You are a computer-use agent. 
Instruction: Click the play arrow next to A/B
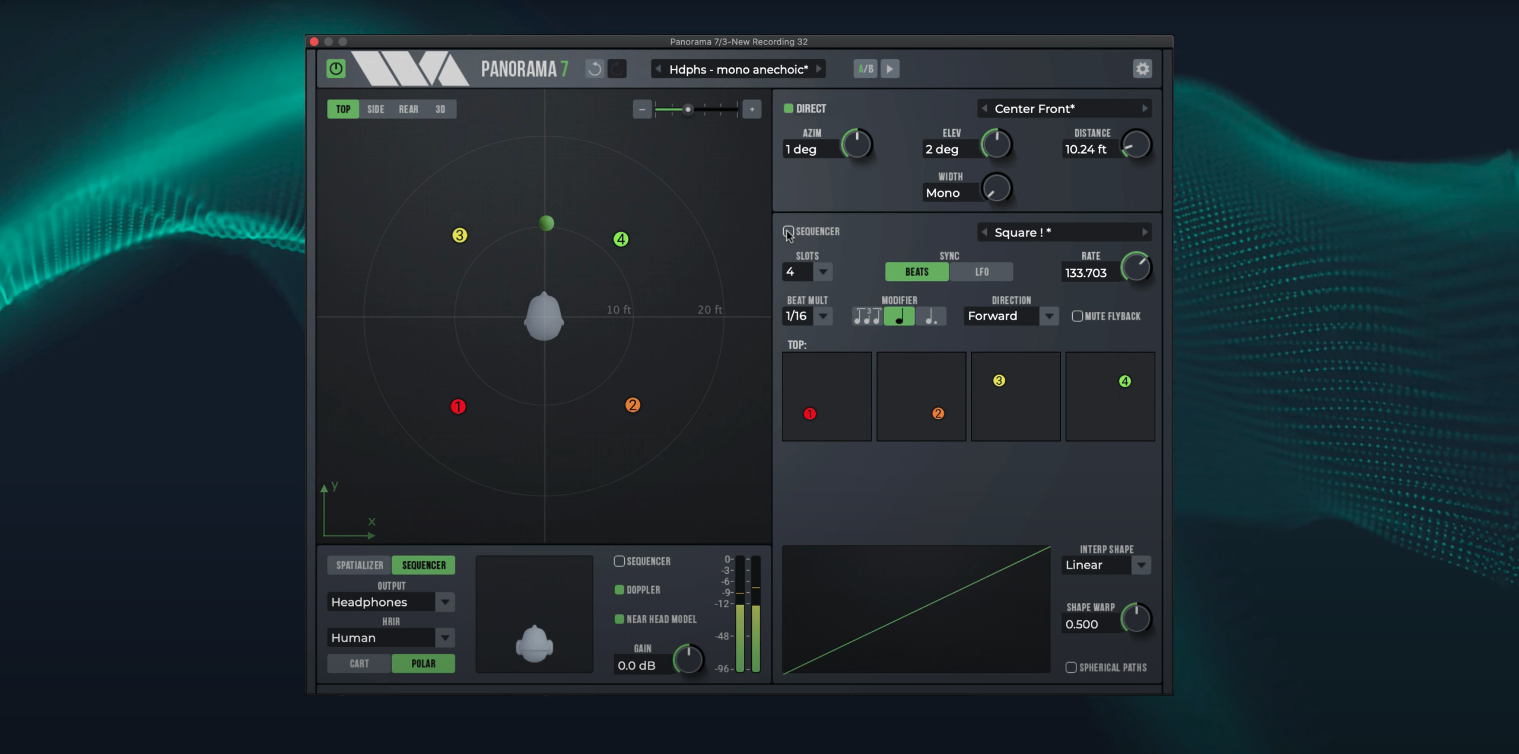coord(890,69)
